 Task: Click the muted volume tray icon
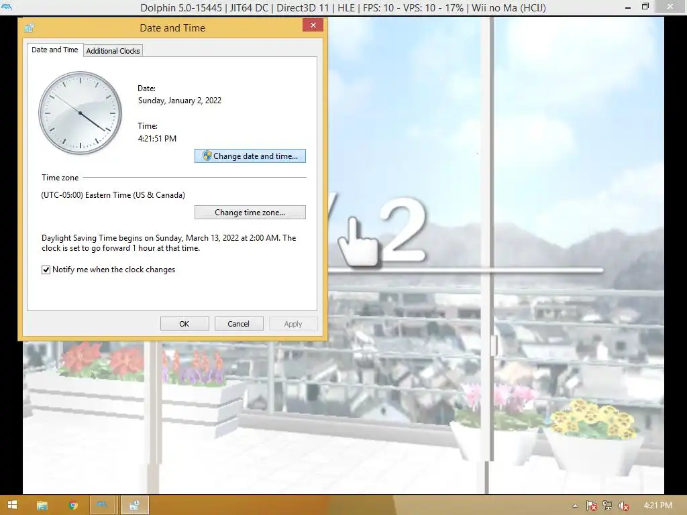[x=624, y=506]
